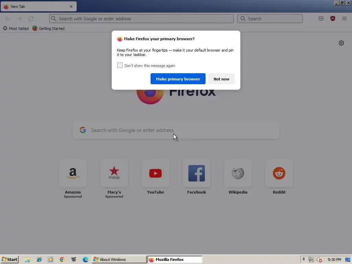Reload the current page
This screenshot has width=352, height=264.
click(x=31, y=19)
